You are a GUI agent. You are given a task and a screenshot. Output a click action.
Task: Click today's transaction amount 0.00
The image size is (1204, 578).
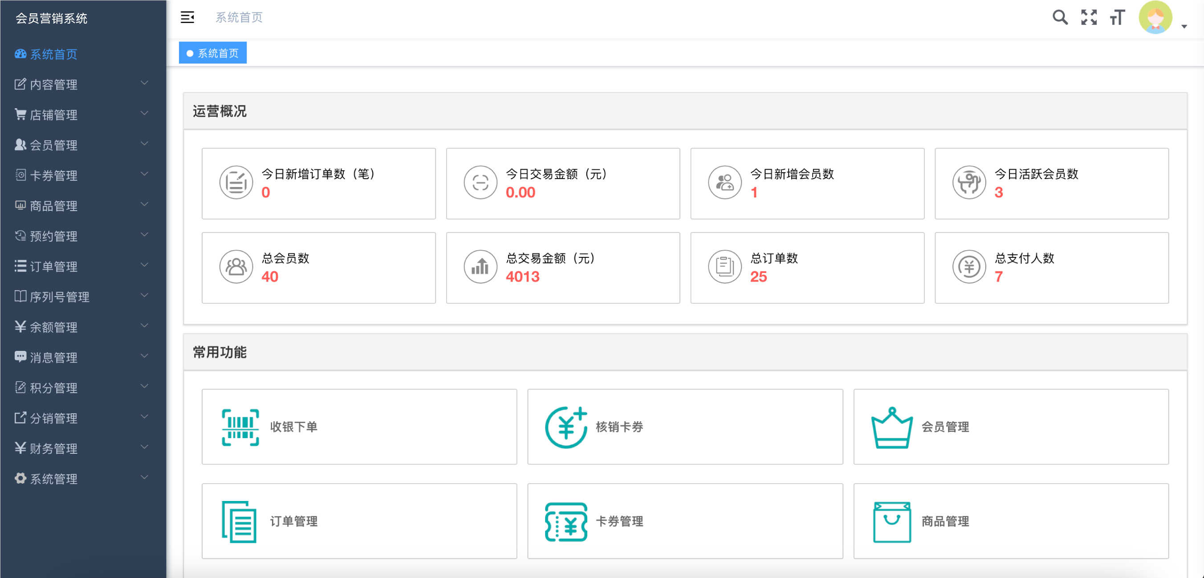click(520, 192)
